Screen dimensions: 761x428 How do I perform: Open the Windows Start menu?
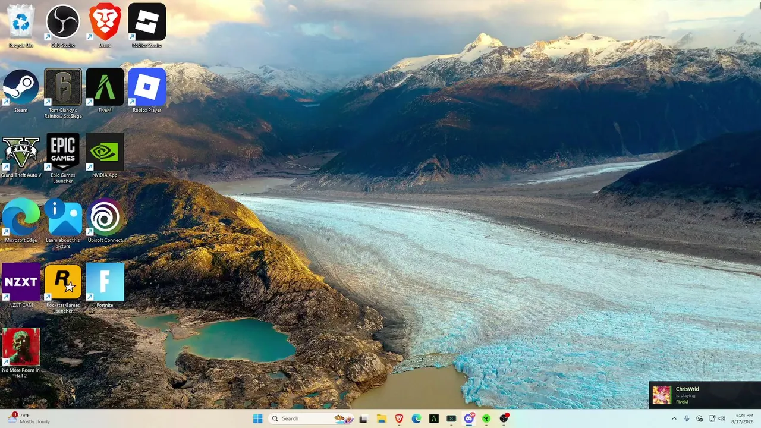point(257,418)
